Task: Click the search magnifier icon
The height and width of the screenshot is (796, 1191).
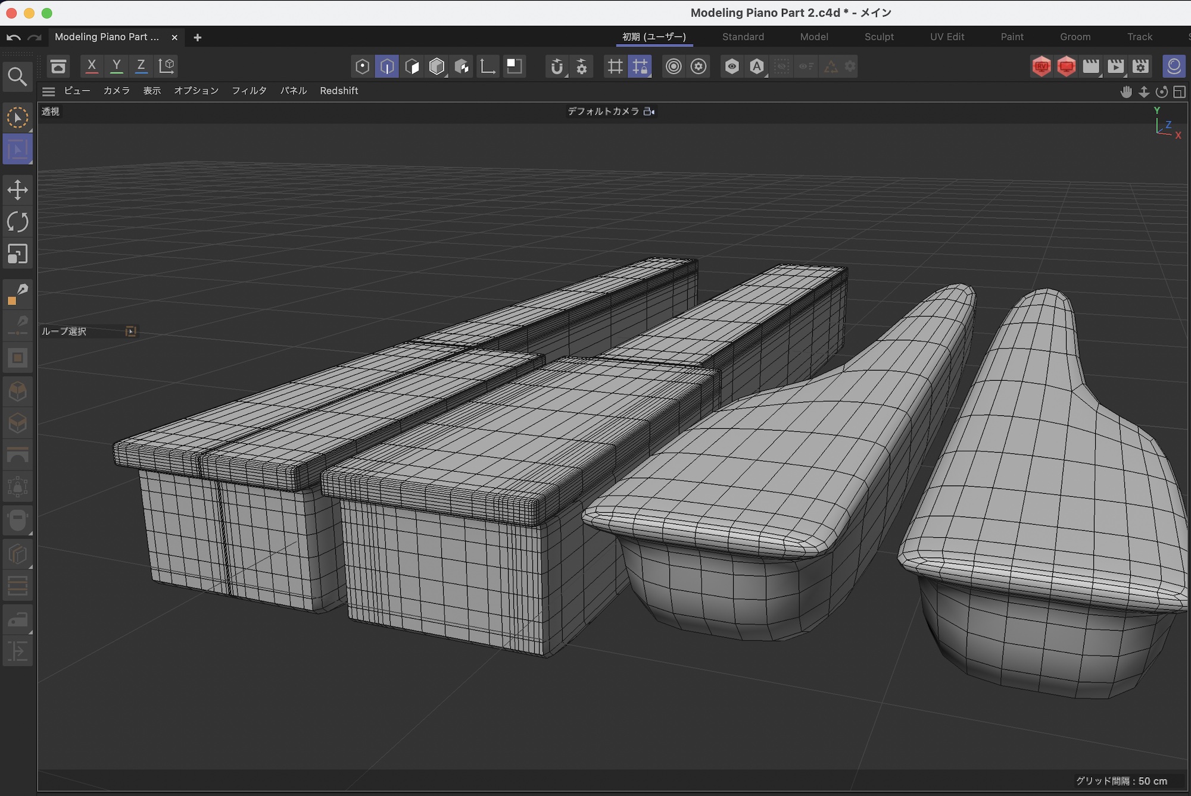Action: 17,77
